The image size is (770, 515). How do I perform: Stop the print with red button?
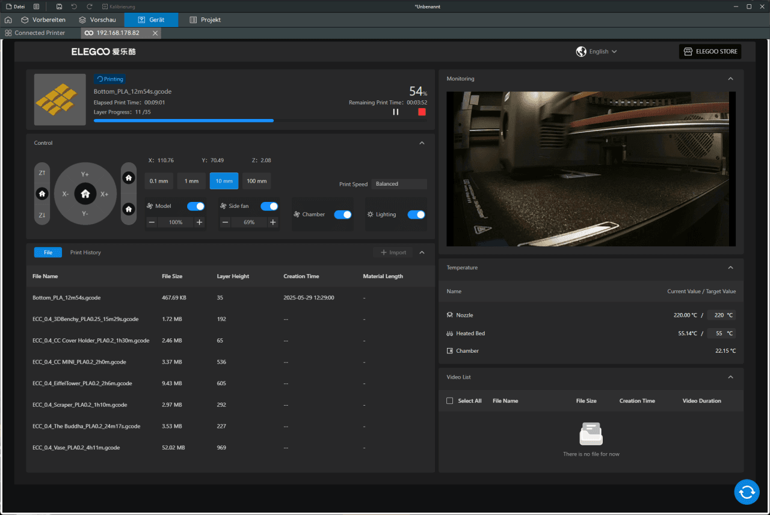422,112
